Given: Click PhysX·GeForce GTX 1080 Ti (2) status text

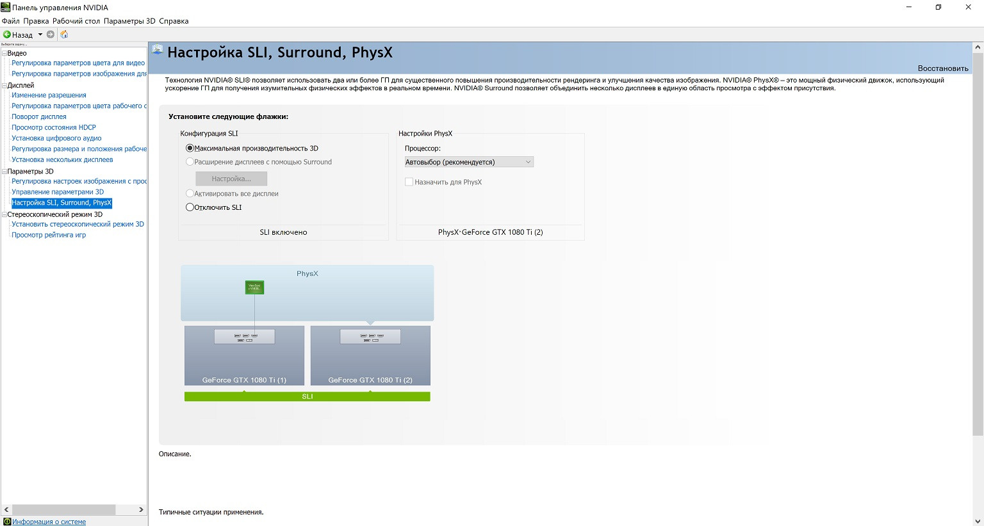Looking at the screenshot, I should pos(490,232).
